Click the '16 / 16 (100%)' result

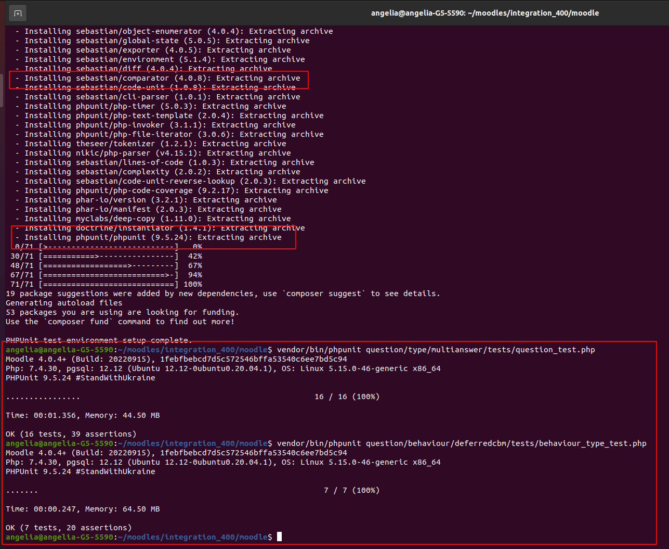(347, 397)
